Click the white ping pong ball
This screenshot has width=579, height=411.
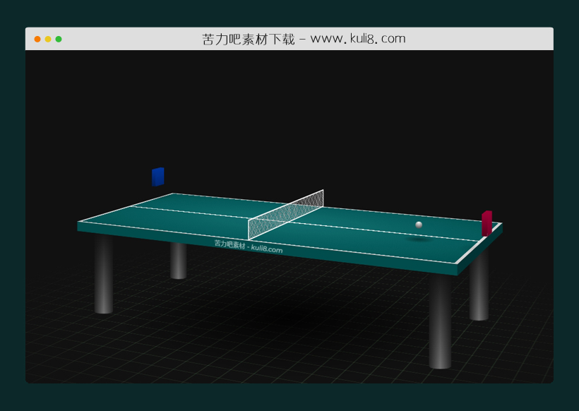419,224
